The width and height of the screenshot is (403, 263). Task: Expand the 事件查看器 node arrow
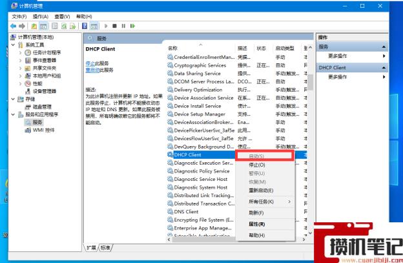point(20,60)
